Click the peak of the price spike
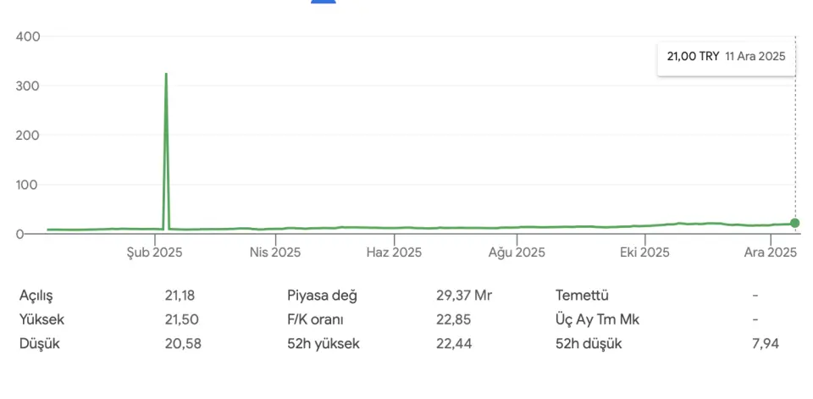Image resolution: width=813 pixels, height=399 pixels. [166, 75]
